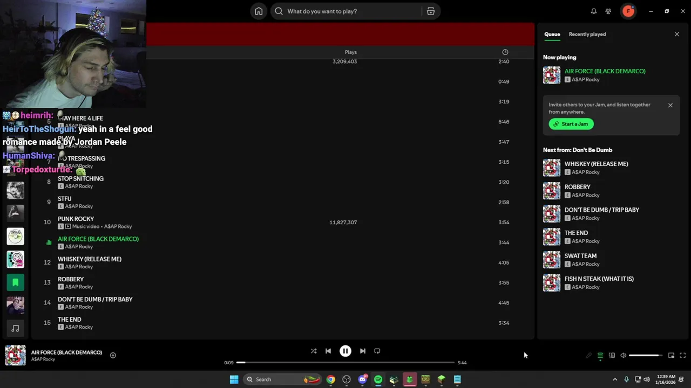Pause the current song

(345, 351)
